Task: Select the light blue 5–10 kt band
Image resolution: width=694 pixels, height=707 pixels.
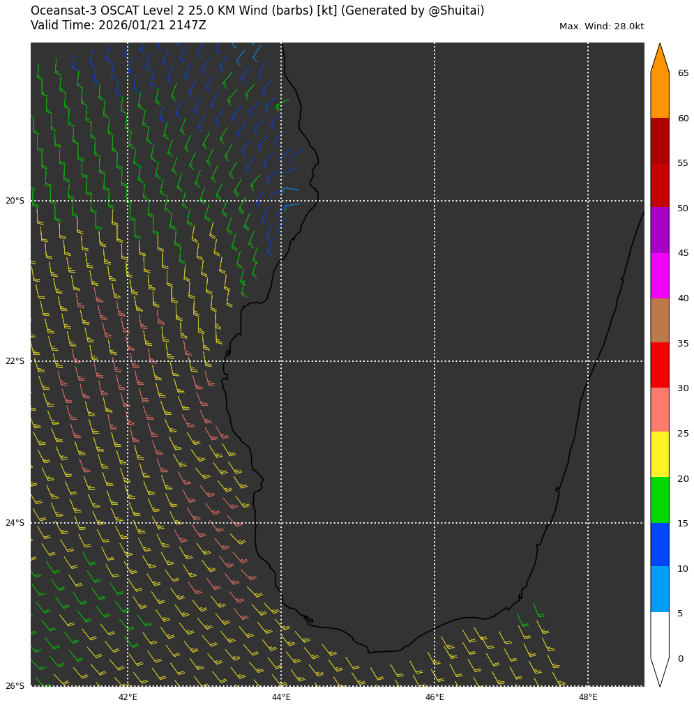Action: pos(659,589)
